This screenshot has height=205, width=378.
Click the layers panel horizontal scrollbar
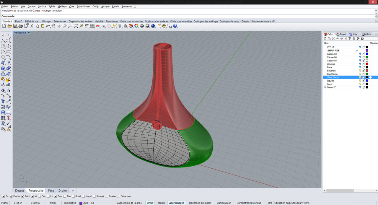point(340,191)
